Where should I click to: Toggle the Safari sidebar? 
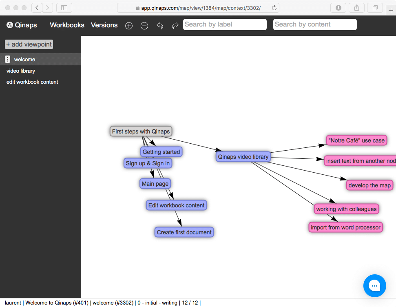pos(64,8)
